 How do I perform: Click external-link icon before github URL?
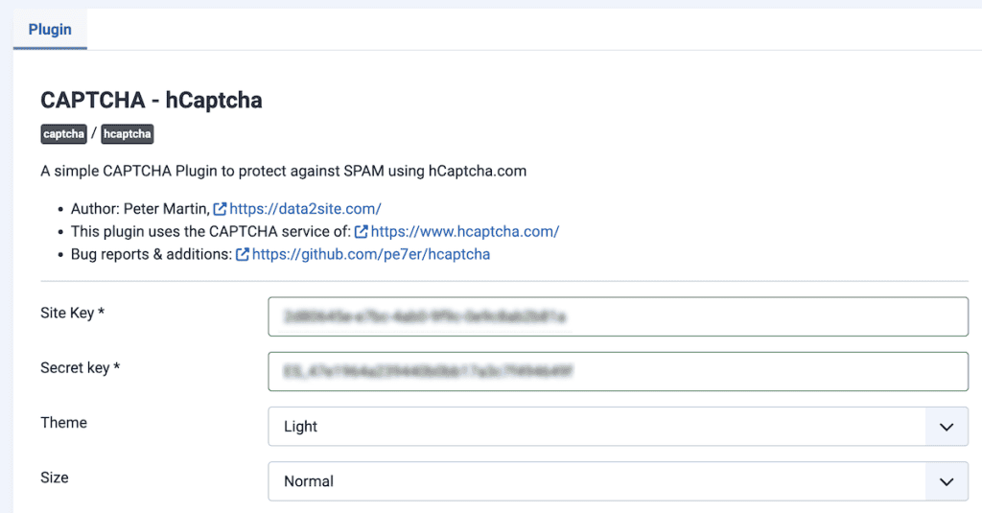pyautogui.click(x=243, y=254)
